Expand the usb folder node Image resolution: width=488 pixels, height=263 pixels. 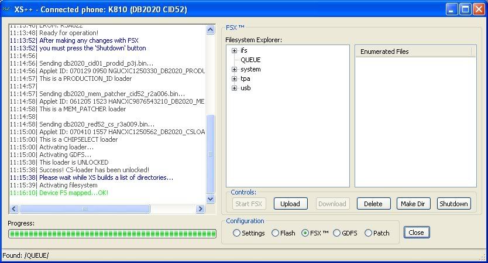(x=235, y=88)
